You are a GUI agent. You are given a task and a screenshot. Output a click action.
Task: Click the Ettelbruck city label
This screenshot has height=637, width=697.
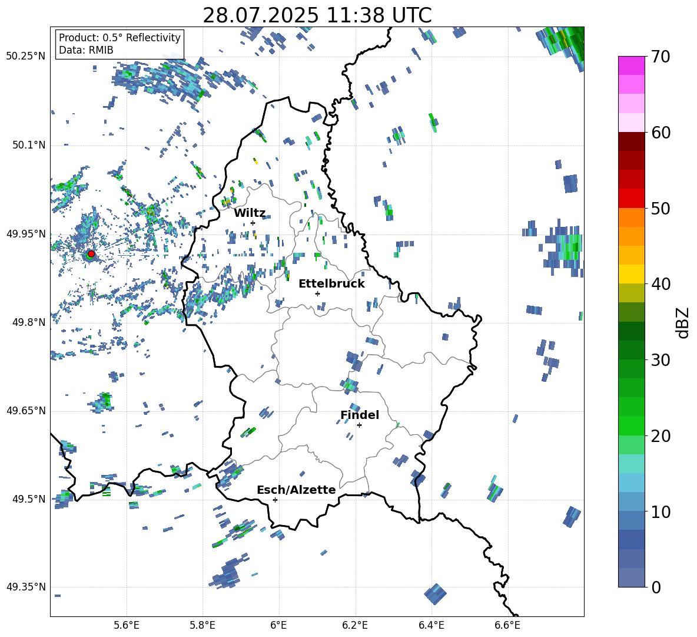[331, 284]
